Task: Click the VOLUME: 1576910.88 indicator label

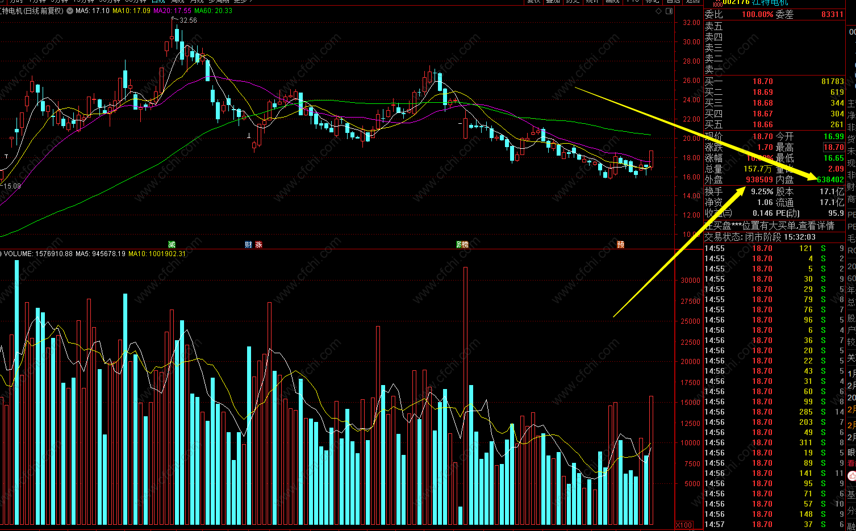Action: (38, 254)
